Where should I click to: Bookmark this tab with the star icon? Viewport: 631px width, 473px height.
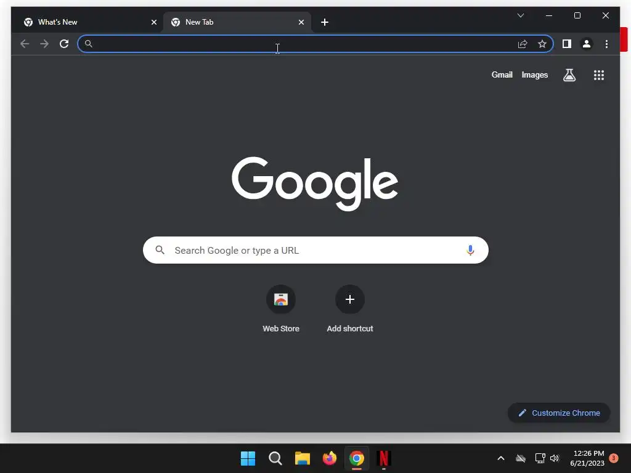[x=542, y=44]
